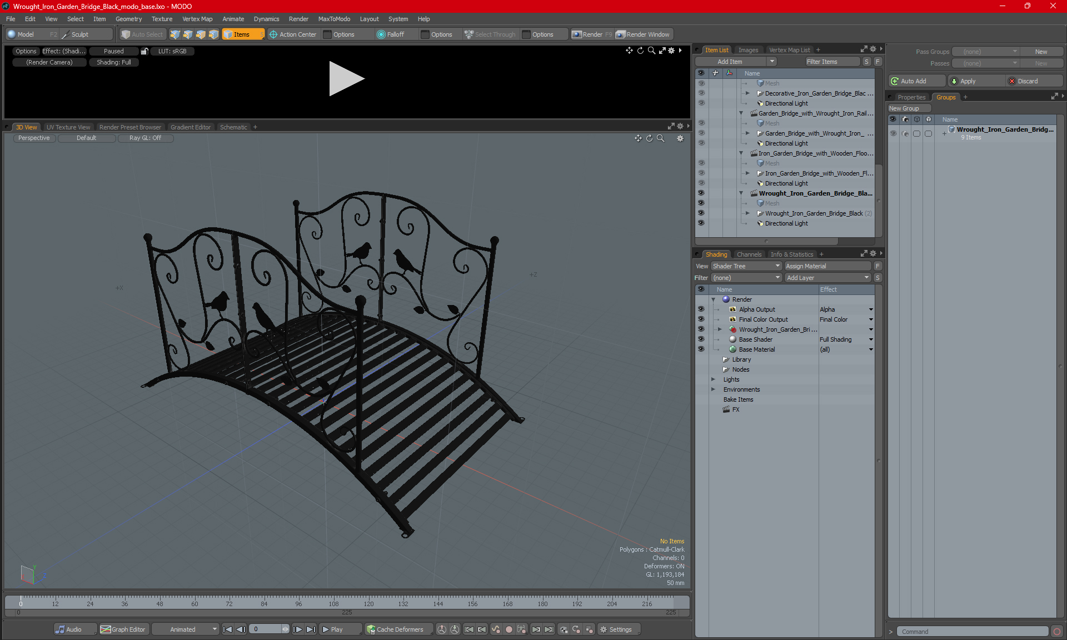Toggle visibility of Base Material layer
Image resolution: width=1067 pixels, height=640 pixels.
click(x=701, y=349)
